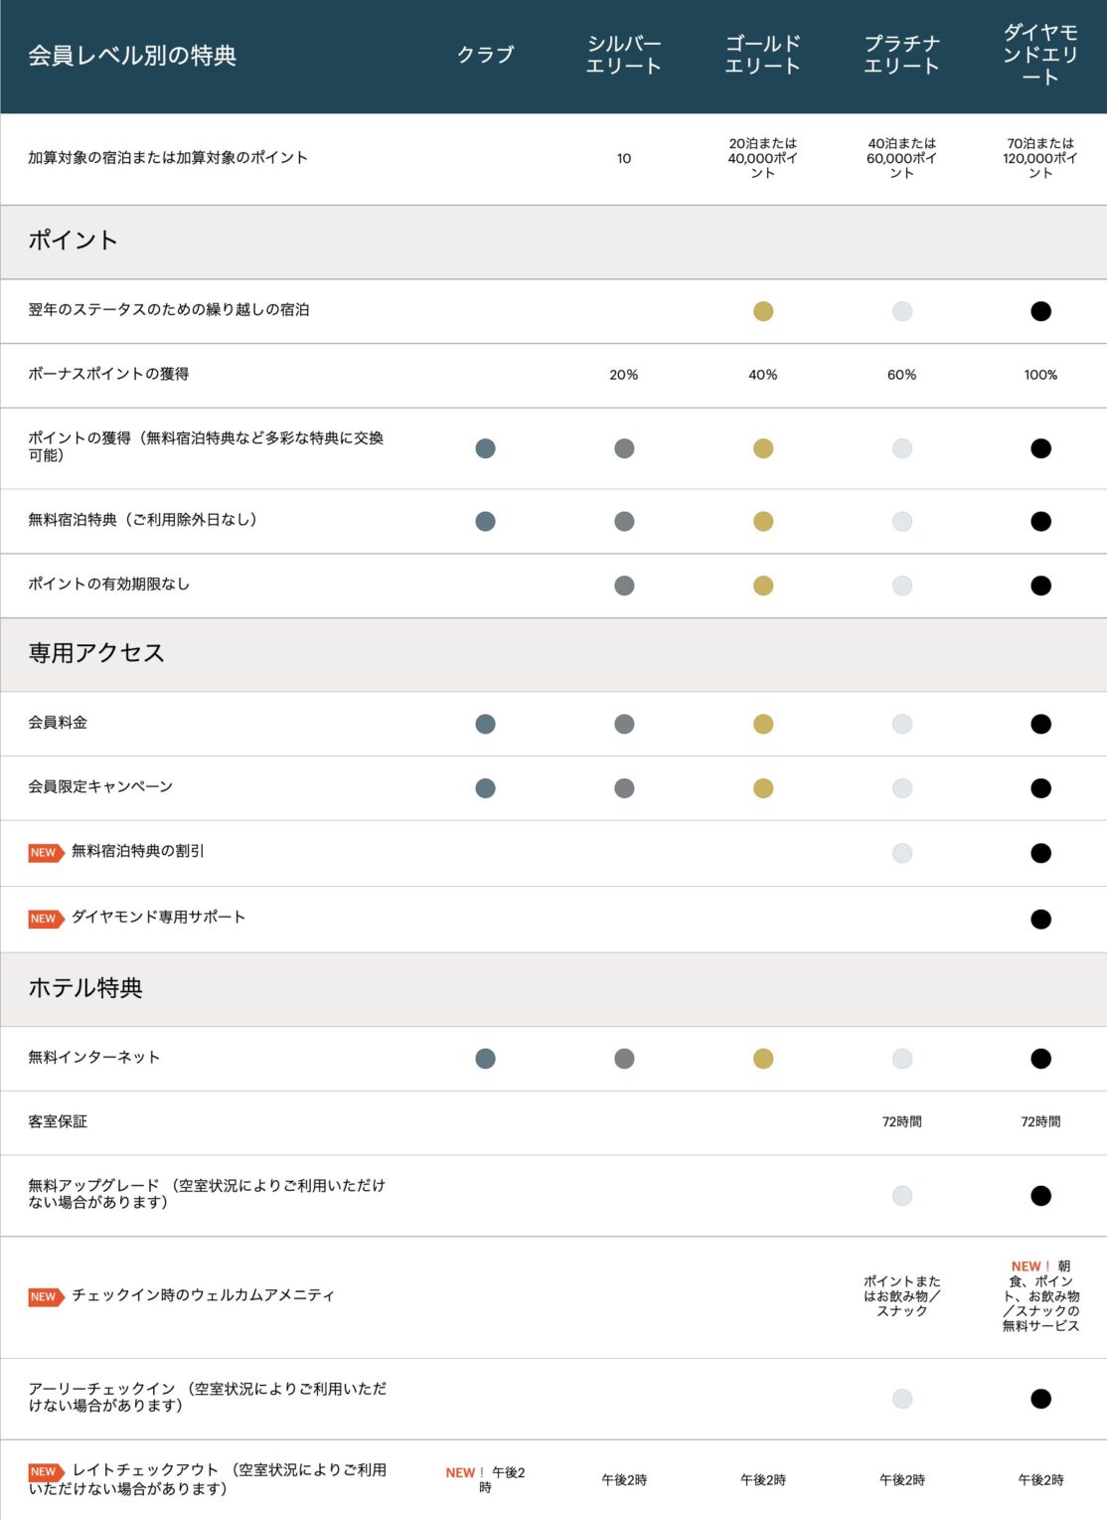The height and width of the screenshot is (1520, 1107).
Task: Select the クラブ column header
Action: 485,55
